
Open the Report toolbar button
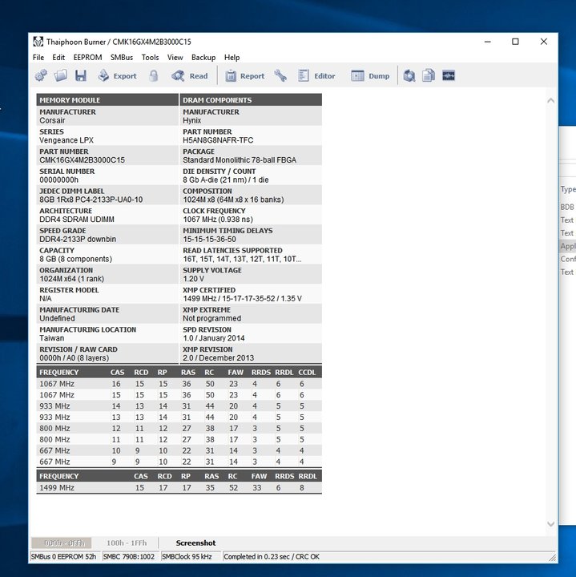pyautogui.click(x=245, y=76)
